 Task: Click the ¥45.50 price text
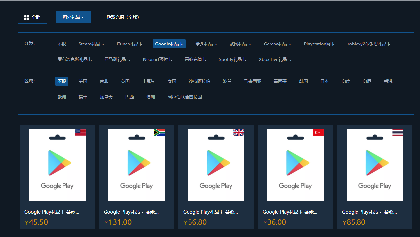point(37,222)
